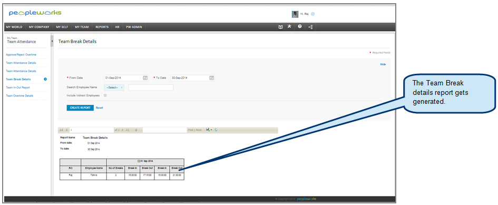498x205 pixels.
Task: Open the book icon in top navbar
Action: click(x=280, y=27)
